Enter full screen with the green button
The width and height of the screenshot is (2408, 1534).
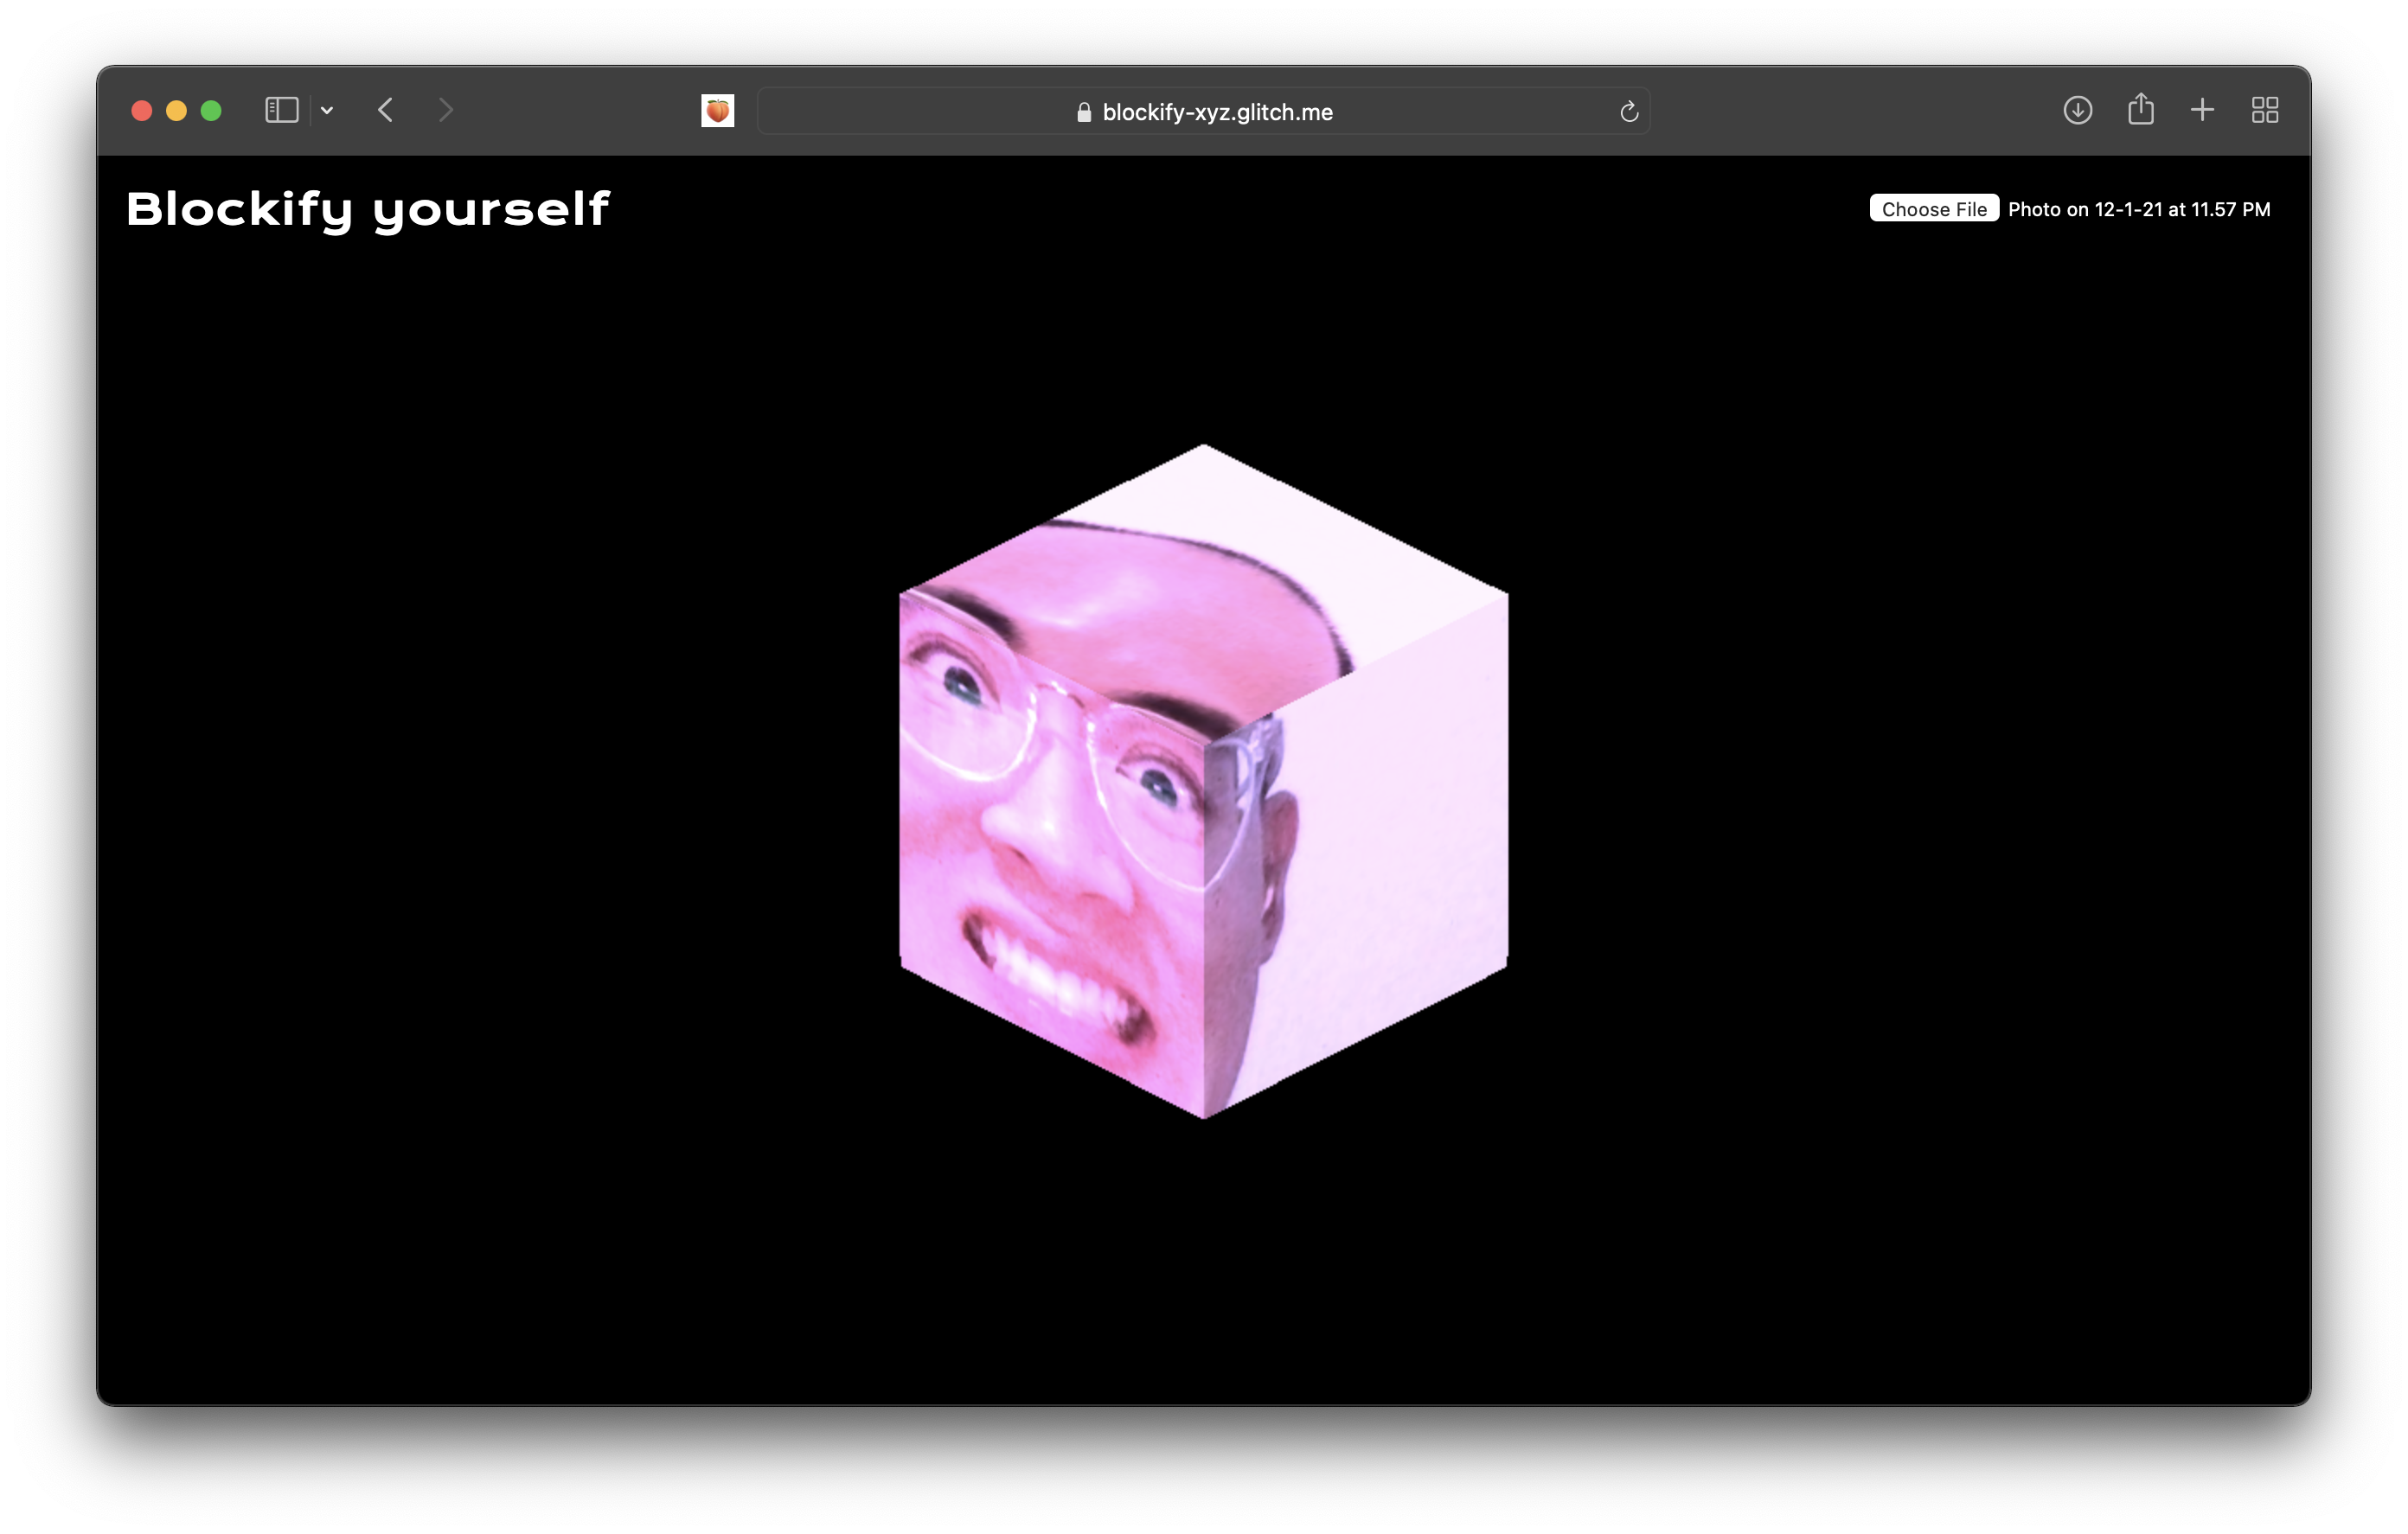pyautogui.click(x=211, y=111)
